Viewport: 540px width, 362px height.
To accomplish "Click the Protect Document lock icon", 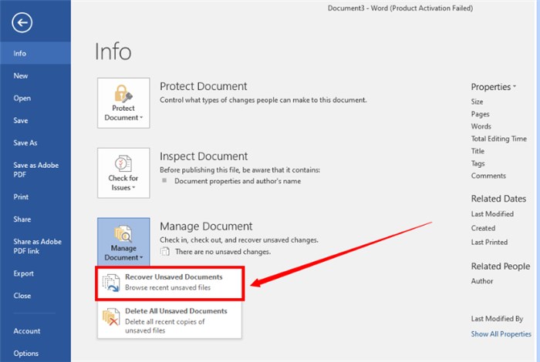I will point(123,93).
